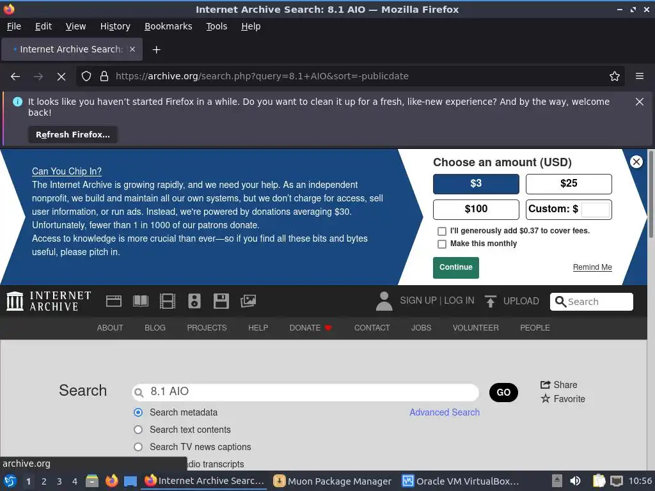Open the Edit menu

[43, 26]
